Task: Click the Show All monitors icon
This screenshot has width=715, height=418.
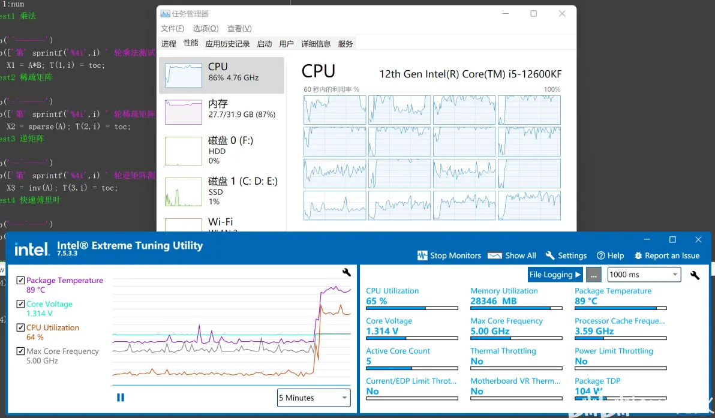Action: tap(495, 255)
